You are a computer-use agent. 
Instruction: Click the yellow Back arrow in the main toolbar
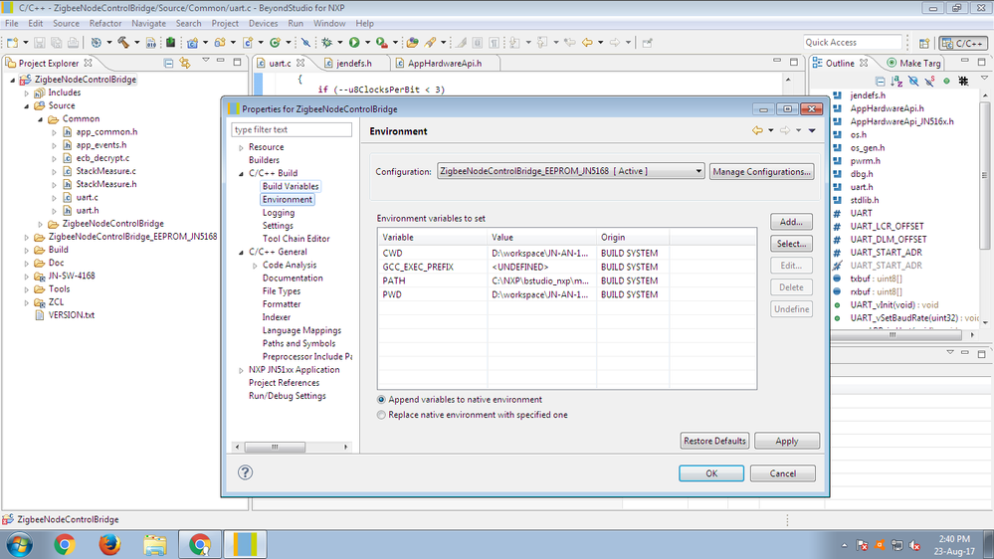587,43
